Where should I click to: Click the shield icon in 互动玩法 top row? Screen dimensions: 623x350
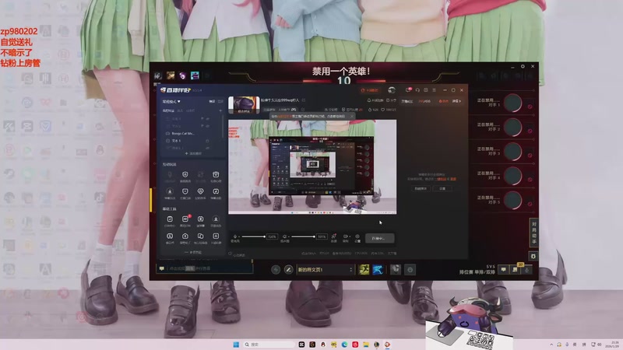(x=185, y=175)
